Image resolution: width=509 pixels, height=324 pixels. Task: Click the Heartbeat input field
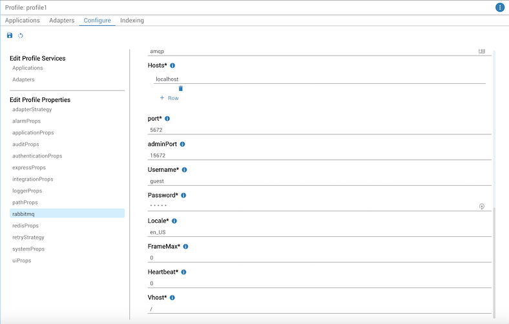tap(320, 283)
